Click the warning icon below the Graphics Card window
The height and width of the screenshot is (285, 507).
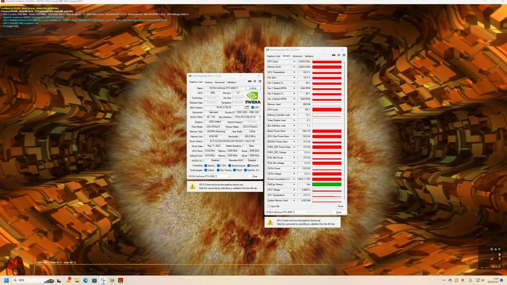tap(192, 186)
